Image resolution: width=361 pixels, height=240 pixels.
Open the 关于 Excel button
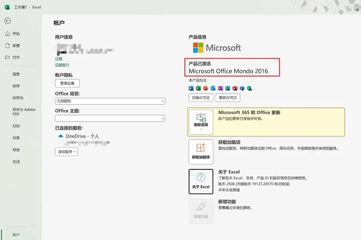(x=201, y=182)
